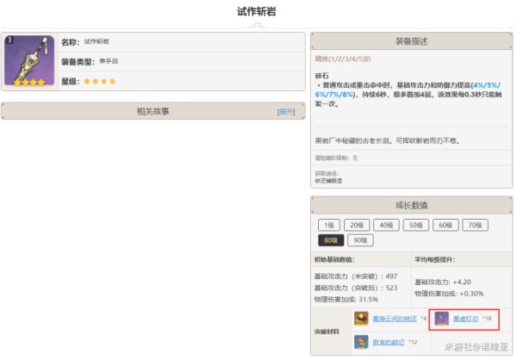Click the 雾海云间的转还 material icon
Image resolution: width=517 pixels, height=360 pixels.
(x=361, y=319)
